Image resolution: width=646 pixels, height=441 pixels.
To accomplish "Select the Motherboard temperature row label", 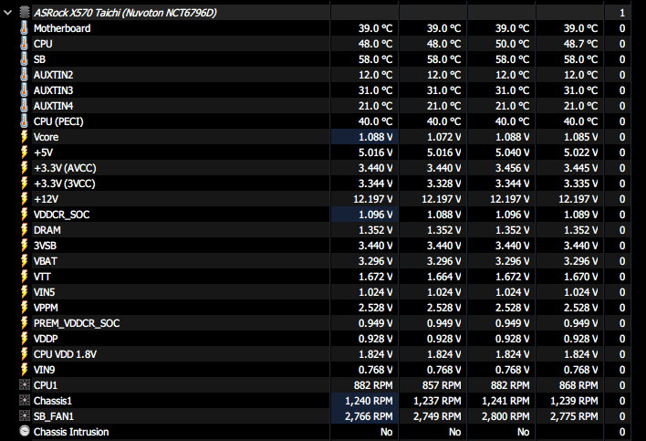I will coord(62,28).
